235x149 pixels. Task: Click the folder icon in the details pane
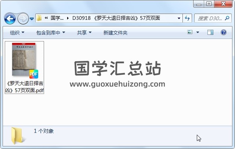17,136
